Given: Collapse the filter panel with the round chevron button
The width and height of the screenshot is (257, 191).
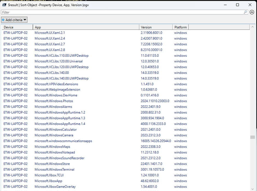Looking at the screenshot, I should 252,12.
